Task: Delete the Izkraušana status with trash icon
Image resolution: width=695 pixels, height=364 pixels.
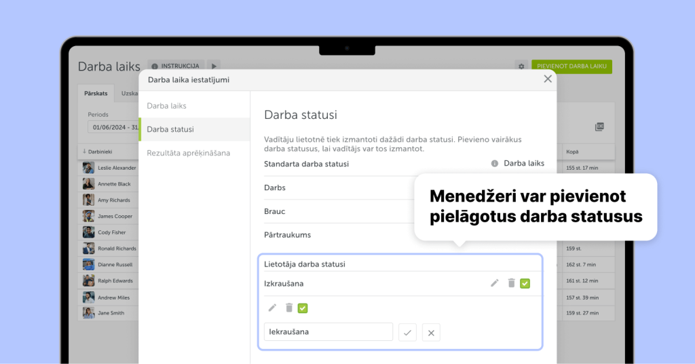Action: [x=511, y=283]
